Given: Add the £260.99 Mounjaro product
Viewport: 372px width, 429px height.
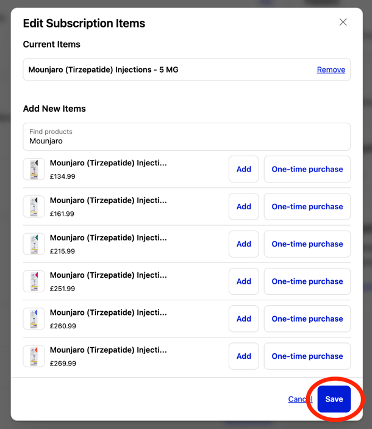Looking at the screenshot, I should (x=243, y=319).
